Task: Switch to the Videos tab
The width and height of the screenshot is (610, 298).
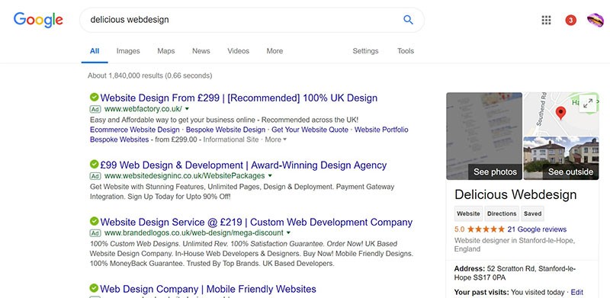Action: [x=239, y=51]
